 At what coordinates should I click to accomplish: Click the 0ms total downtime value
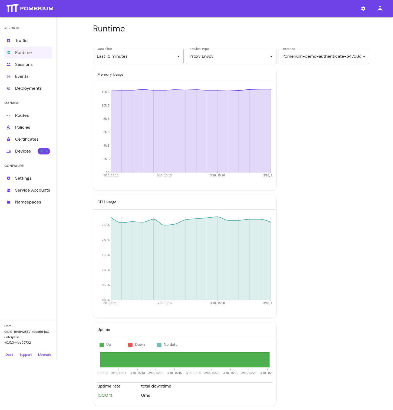click(x=146, y=395)
